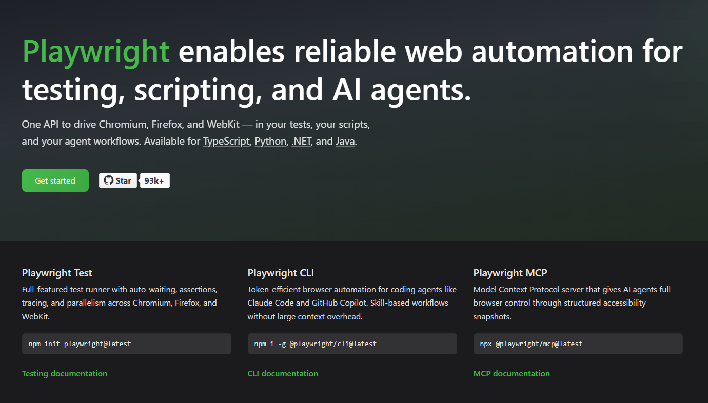Go to the Java language link
708x403 pixels.
tap(345, 141)
